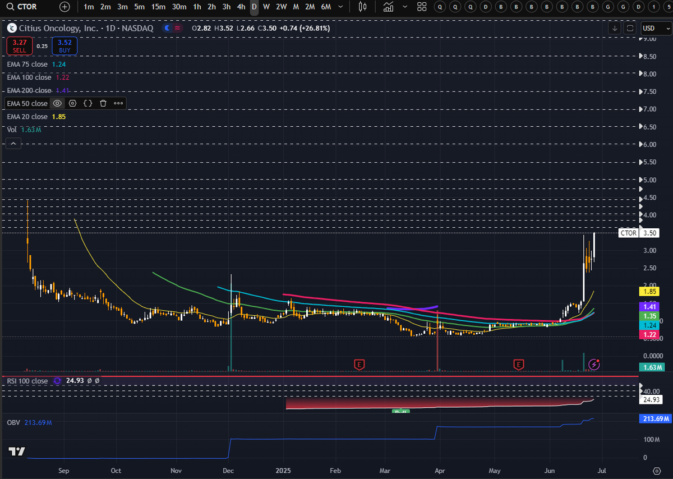This screenshot has width=673, height=479.
Task: Click the add symbol plus icon
Action: pyautogui.click(x=65, y=7)
